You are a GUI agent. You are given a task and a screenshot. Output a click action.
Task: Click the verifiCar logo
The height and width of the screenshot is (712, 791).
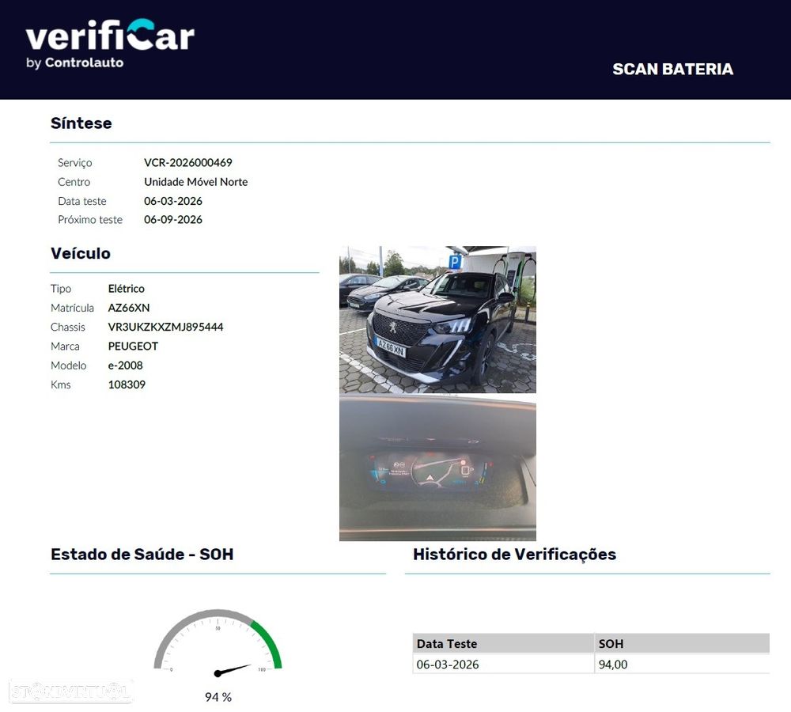[x=110, y=36]
